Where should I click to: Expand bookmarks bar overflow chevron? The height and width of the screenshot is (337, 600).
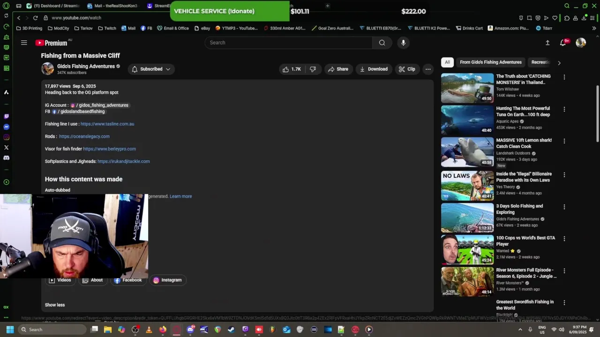pos(594,28)
